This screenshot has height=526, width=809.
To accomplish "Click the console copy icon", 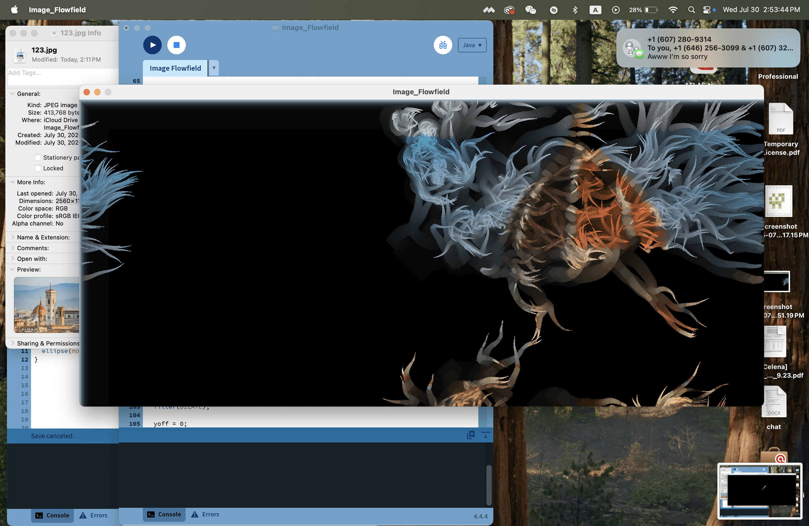I will (x=470, y=435).
